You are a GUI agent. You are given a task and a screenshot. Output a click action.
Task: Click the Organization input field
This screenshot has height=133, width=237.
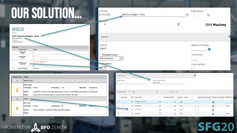click(198, 15)
